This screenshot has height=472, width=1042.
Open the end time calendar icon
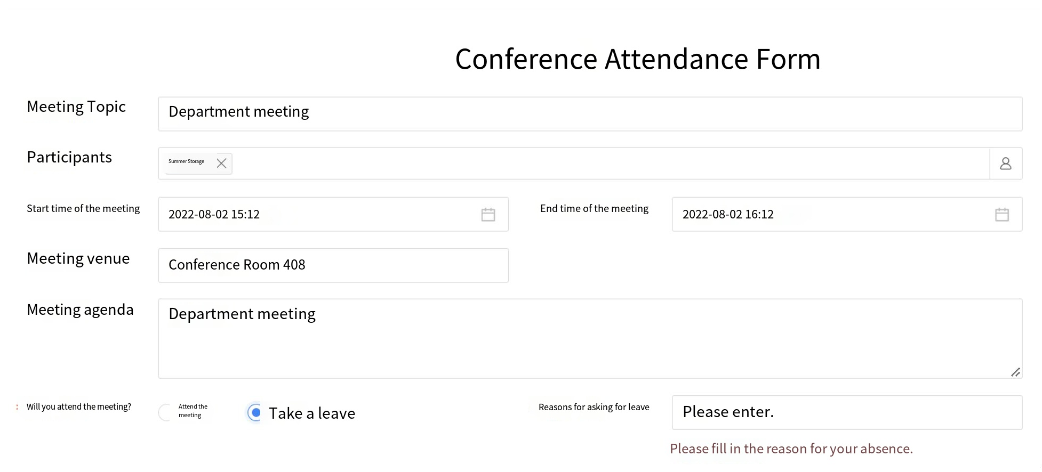coord(1001,215)
